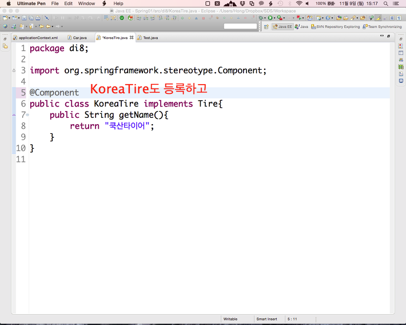Click the Smart Insert status entry

click(266, 319)
